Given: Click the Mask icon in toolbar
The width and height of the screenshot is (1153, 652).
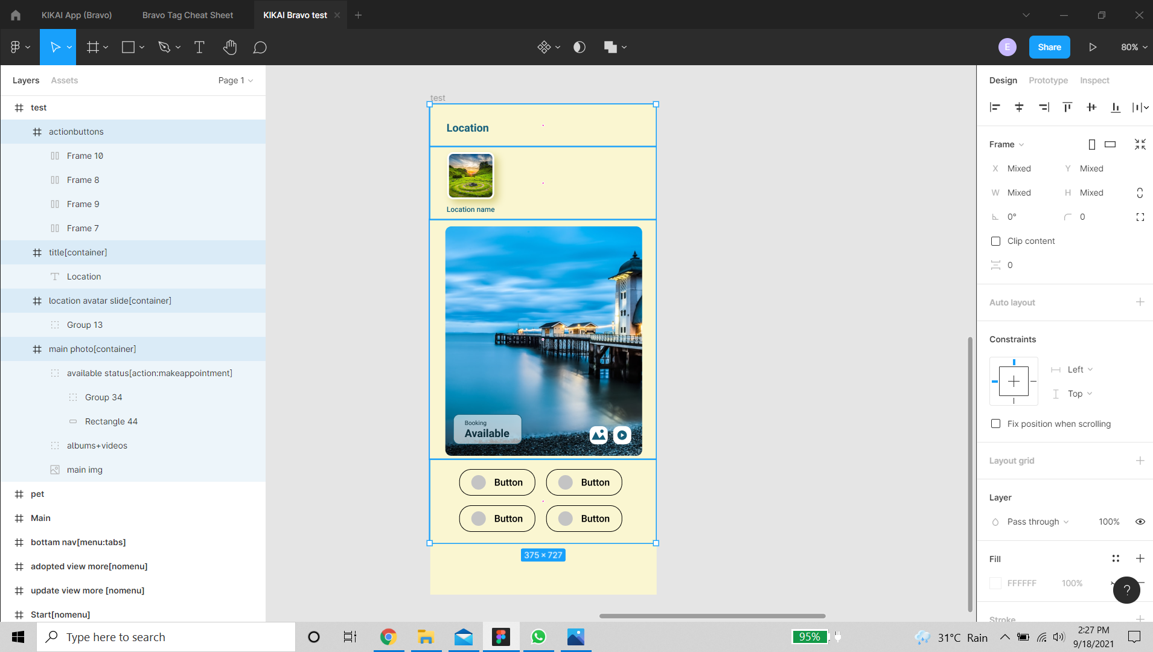Looking at the screenshot, I should [x=580, y=47].
